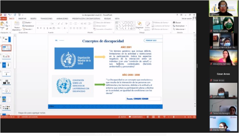Open the TRANSICIONES tab
239x136 pixels.
click(x=46, y=19)
